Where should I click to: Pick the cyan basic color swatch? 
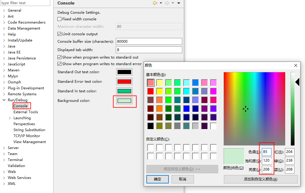tap(186, 91)
